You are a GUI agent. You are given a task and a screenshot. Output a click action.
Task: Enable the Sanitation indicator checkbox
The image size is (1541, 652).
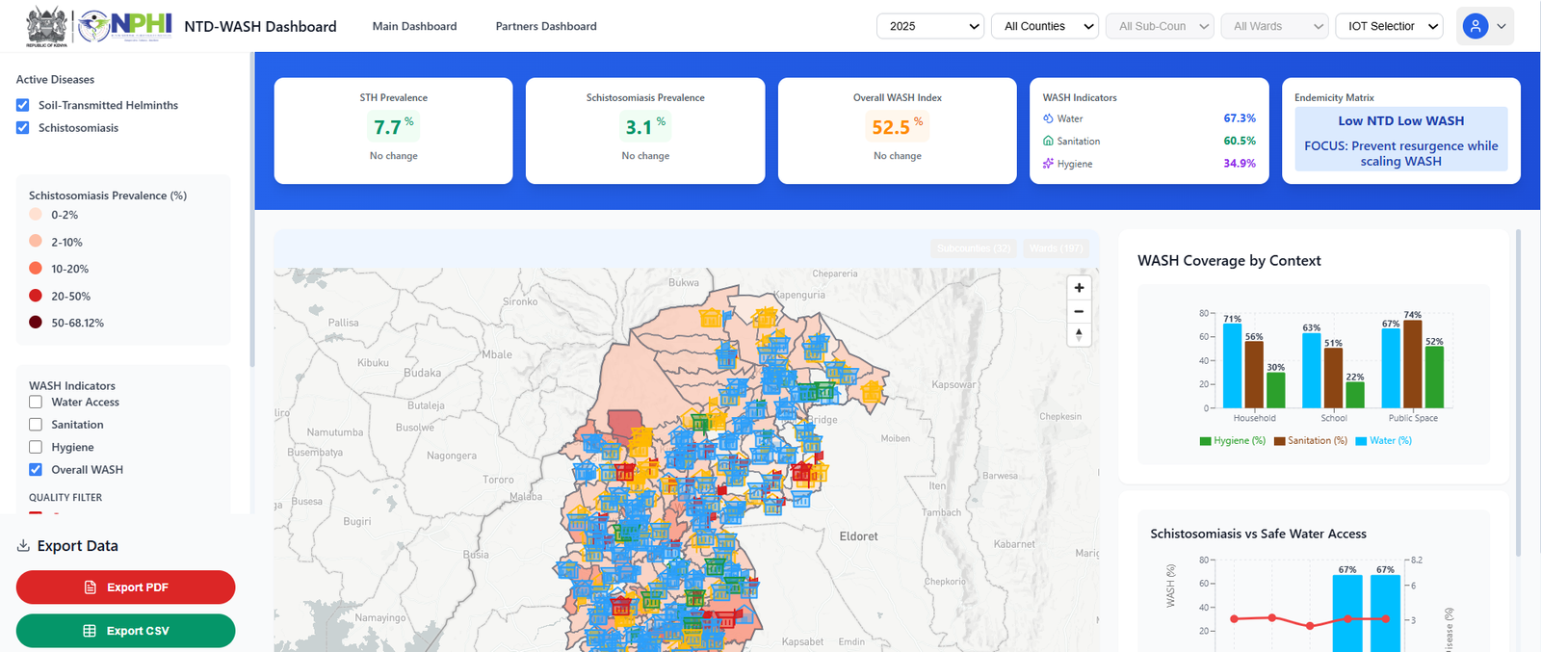click(36, 425)
